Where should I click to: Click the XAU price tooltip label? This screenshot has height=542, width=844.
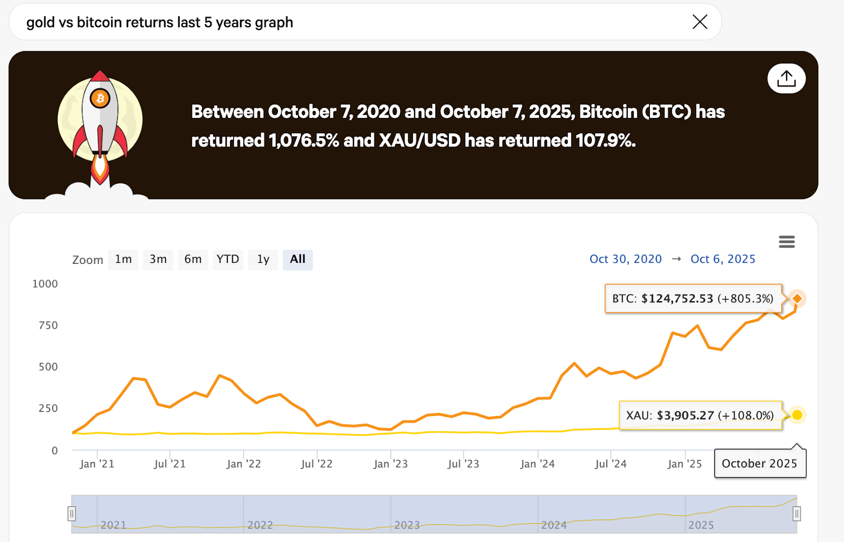tap(700, 416)
